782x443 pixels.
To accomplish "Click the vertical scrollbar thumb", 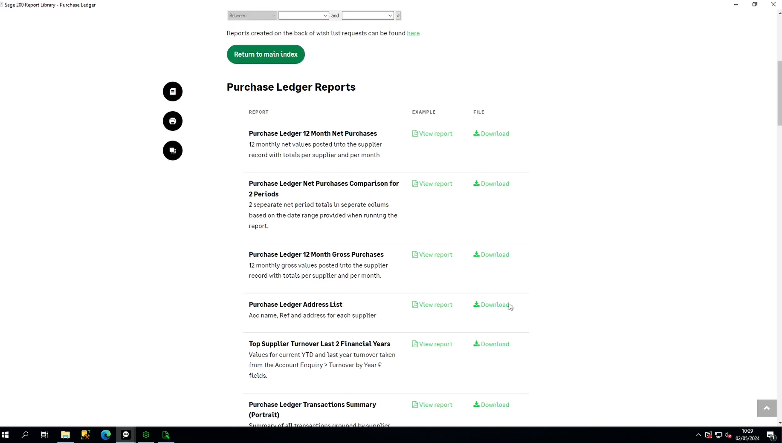I will 779,93.
